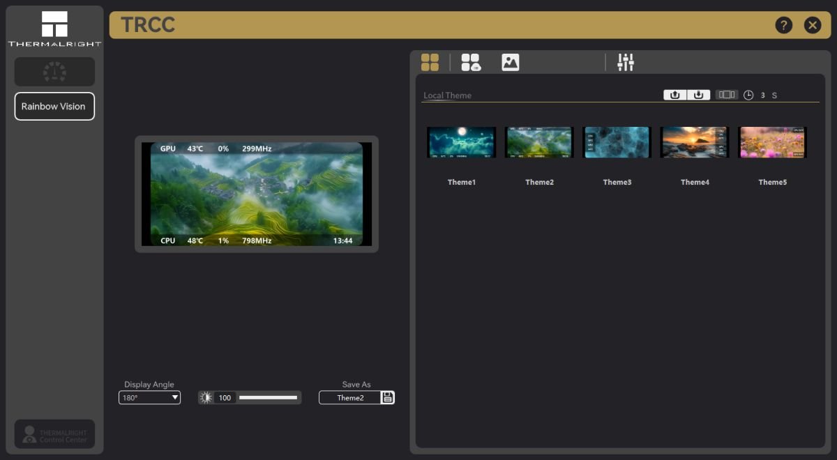Click the Thermalright logo
Image resolution: width=837 pixels, height=460 pixels.
pos(54,29)
